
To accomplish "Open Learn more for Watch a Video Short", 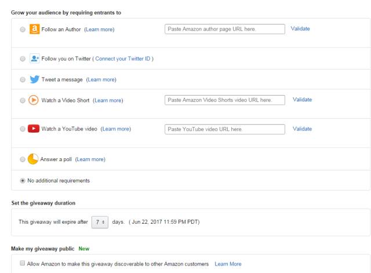I will [108, 100].
